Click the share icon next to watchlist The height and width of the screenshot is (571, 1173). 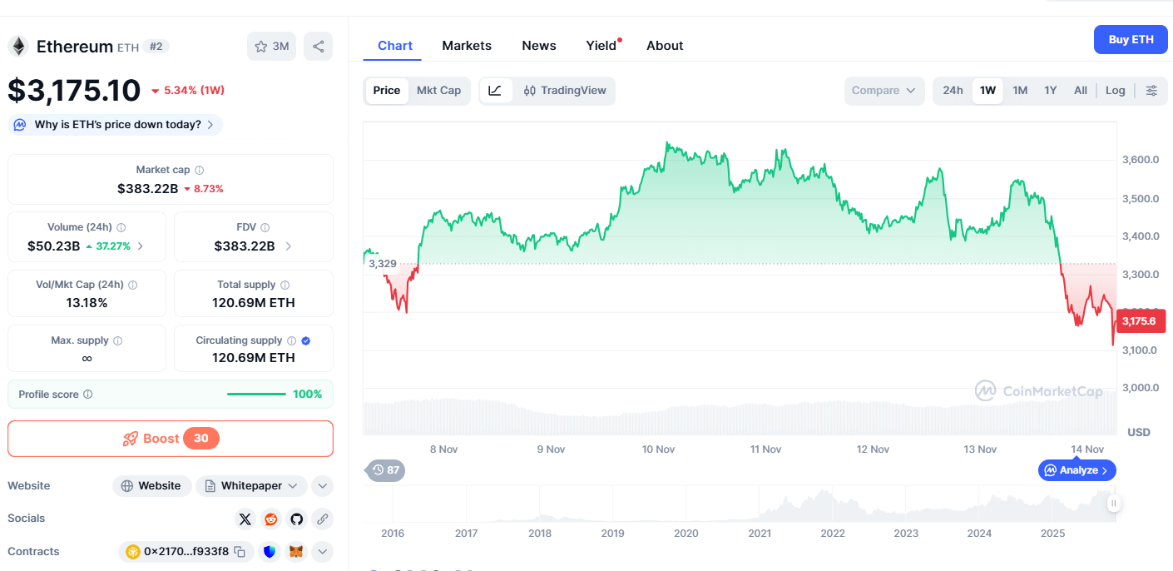(318, 47)
